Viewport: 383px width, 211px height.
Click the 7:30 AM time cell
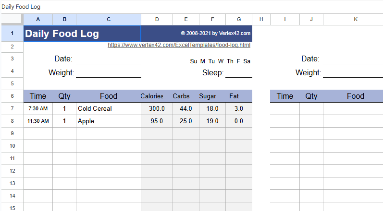[x=38, y=108]
